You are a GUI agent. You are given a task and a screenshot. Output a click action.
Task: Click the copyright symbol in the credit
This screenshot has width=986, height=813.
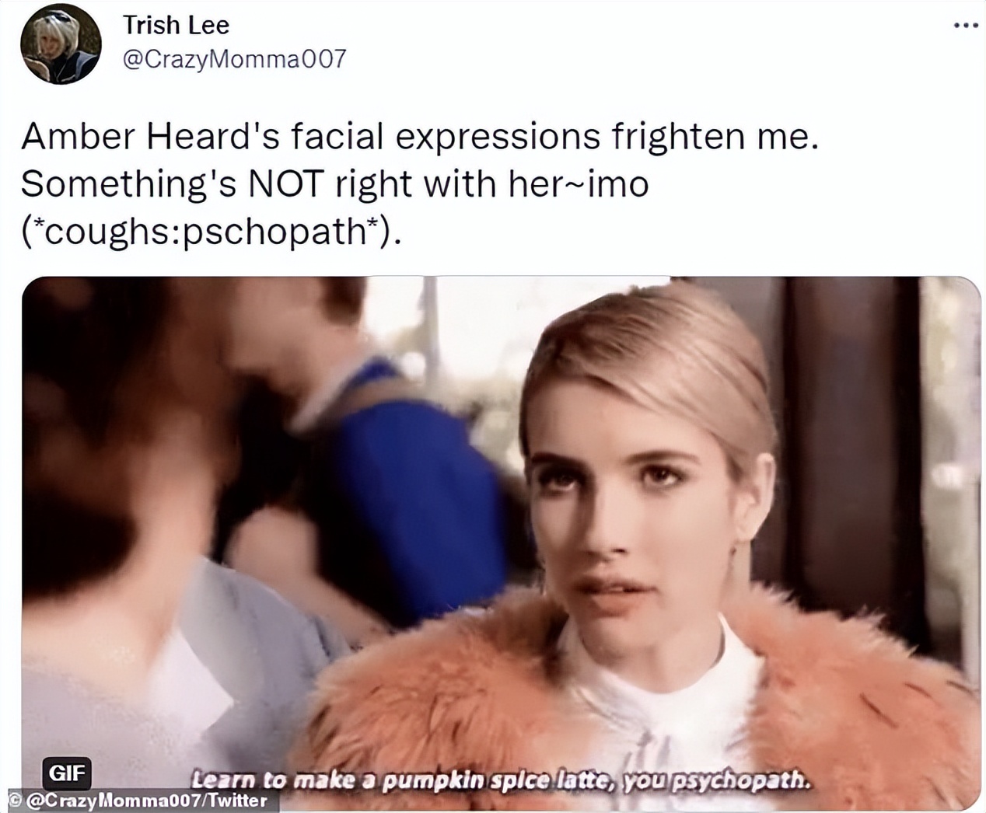14,799
